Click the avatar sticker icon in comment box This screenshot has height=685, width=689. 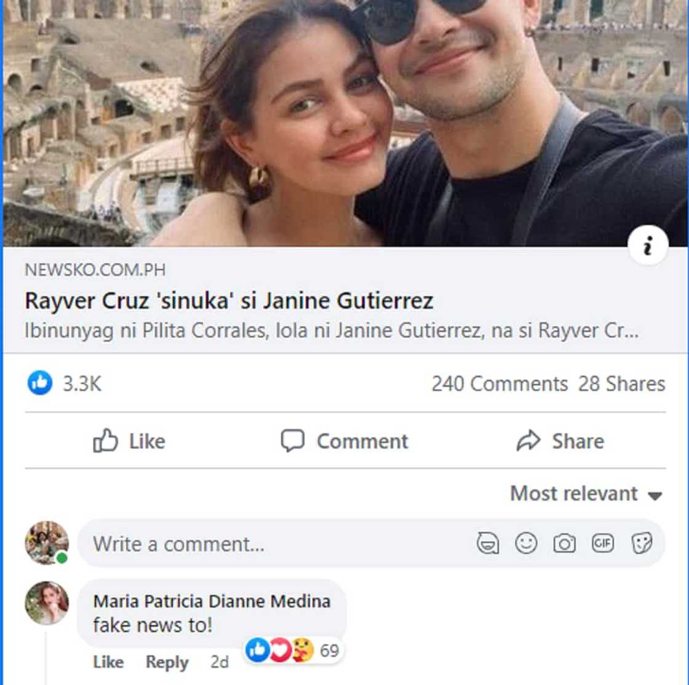(x=488, y=543)
